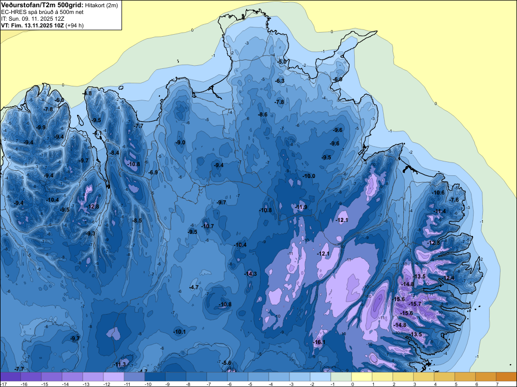
Task: Click '-13' tick label on color scale
Action: coord(86,384)
